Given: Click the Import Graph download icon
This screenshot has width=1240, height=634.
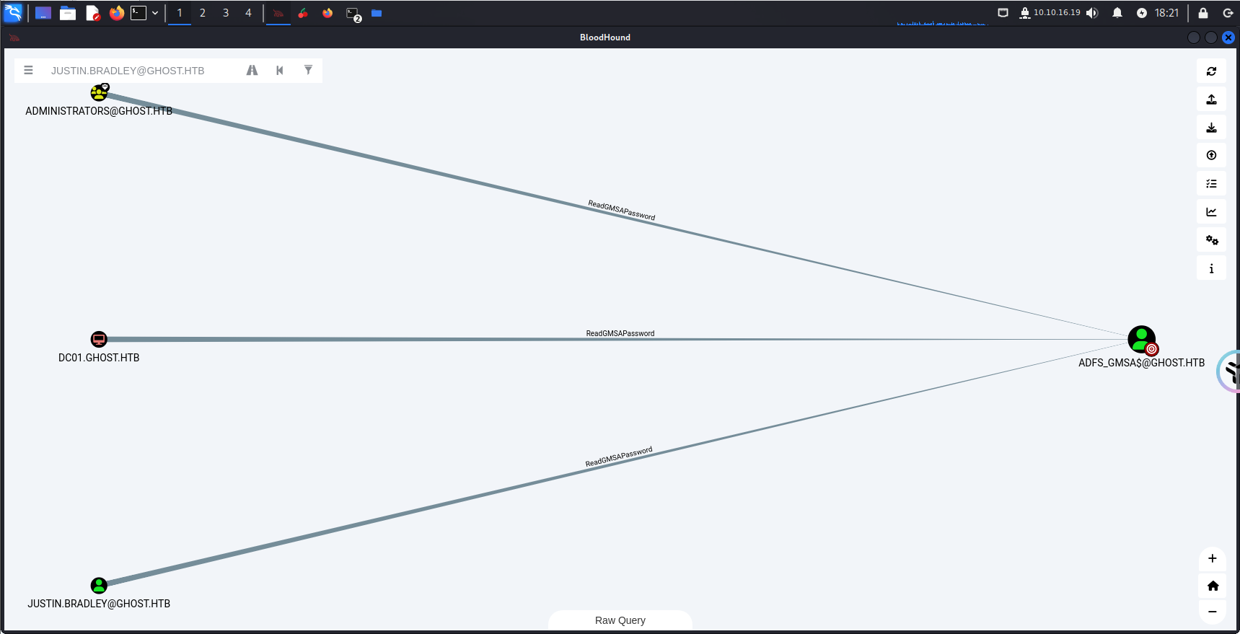Looking at the screenshot, I should pyautogui.click(x=1211, y=128).
